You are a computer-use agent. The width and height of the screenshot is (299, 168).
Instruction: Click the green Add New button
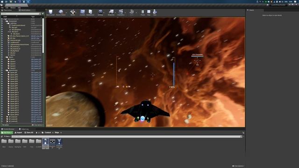point(7,133)
